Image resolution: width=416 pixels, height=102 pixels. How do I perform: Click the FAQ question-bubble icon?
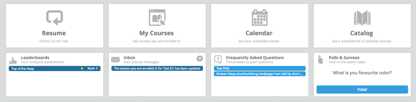(218, 59)
